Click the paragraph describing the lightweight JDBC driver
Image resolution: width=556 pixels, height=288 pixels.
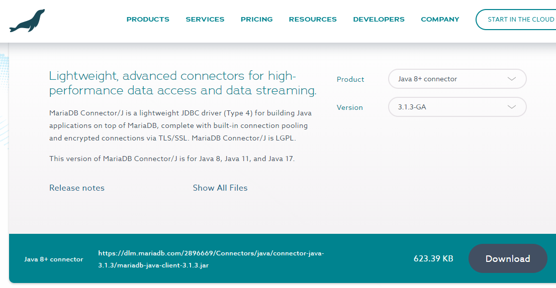pos(180,125)
